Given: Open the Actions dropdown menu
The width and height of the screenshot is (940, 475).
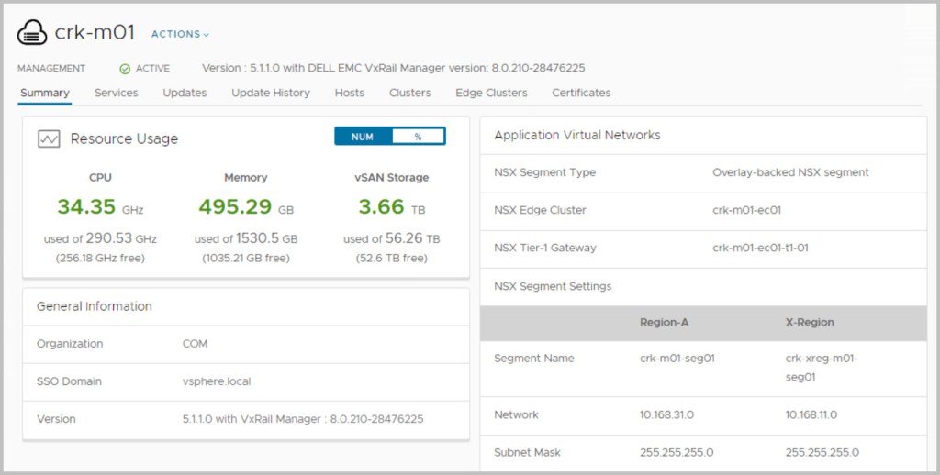Looking at the screenshot, I should 180,35.
